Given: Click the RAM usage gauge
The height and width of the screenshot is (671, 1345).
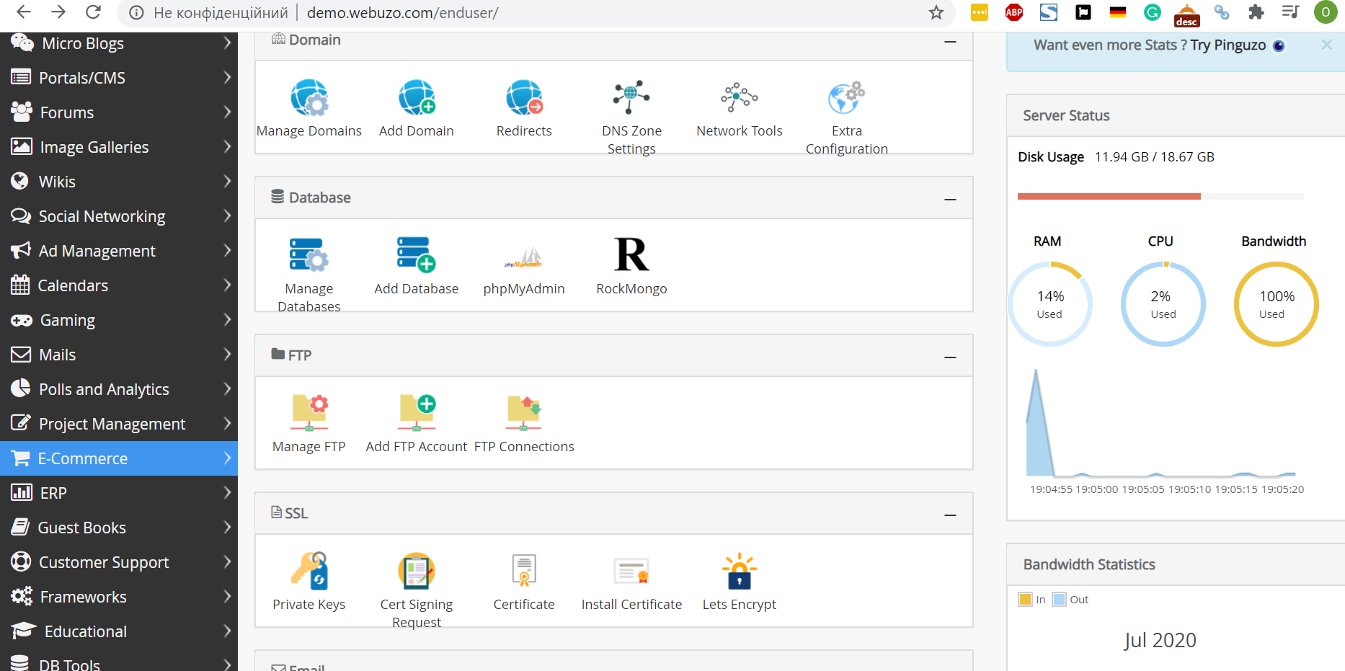Looking at the screenshot, I should (1050, 304).
